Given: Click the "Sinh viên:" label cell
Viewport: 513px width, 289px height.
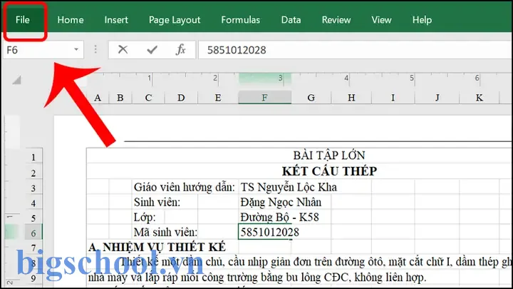Looking at the screenshot, I should [x=157, y=202].
